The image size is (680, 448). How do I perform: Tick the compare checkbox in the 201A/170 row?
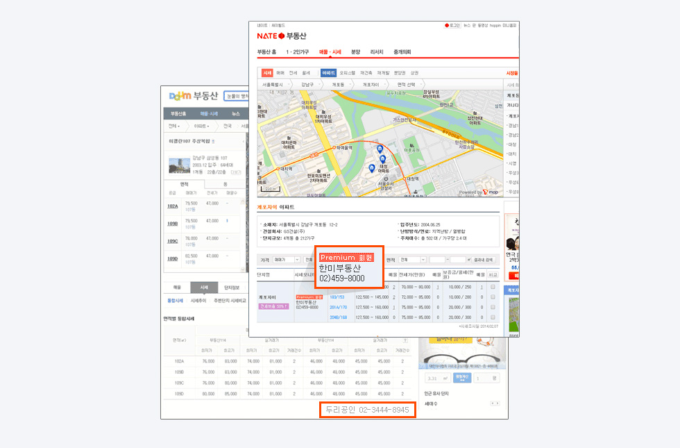pyautogui.click(x=493, y=307)
